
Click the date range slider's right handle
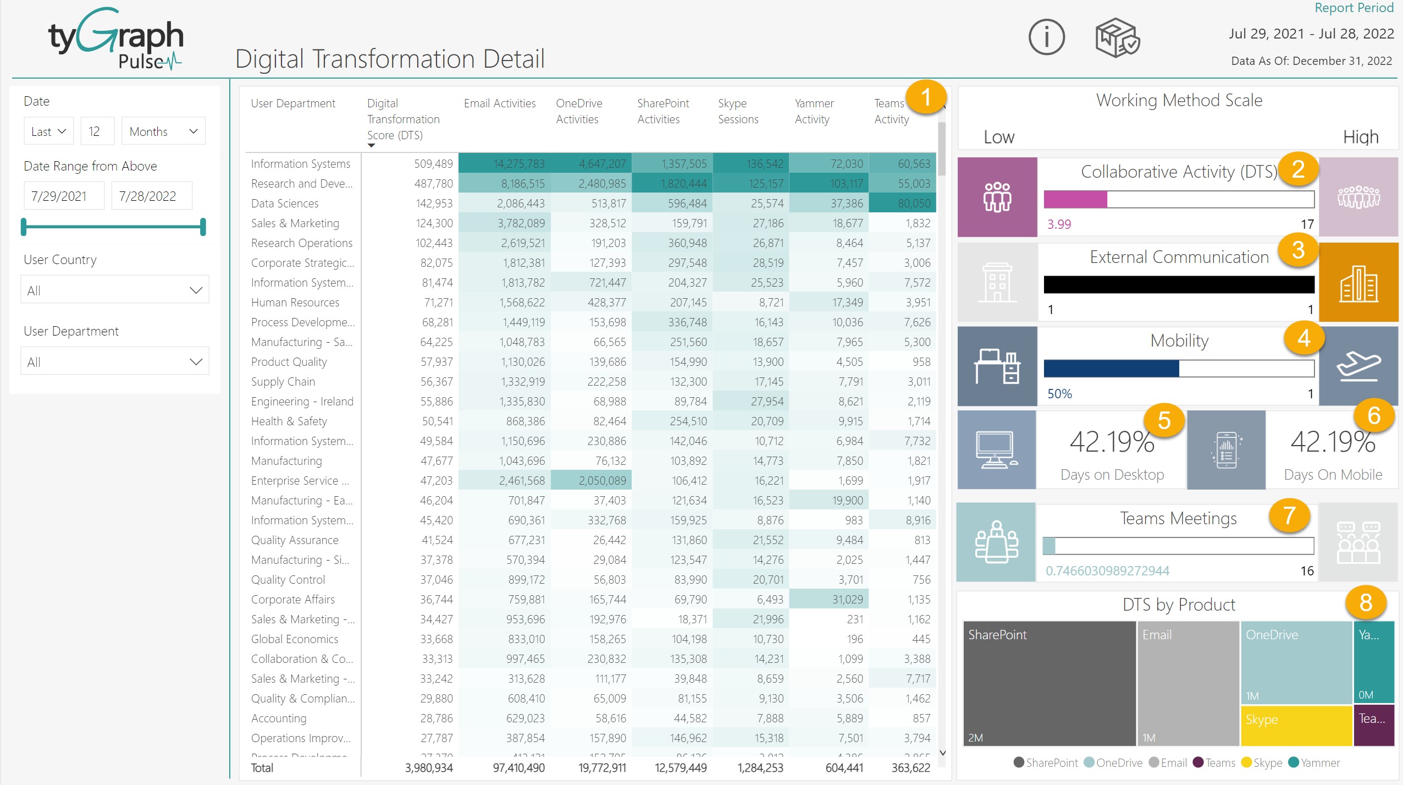(203, 227)
